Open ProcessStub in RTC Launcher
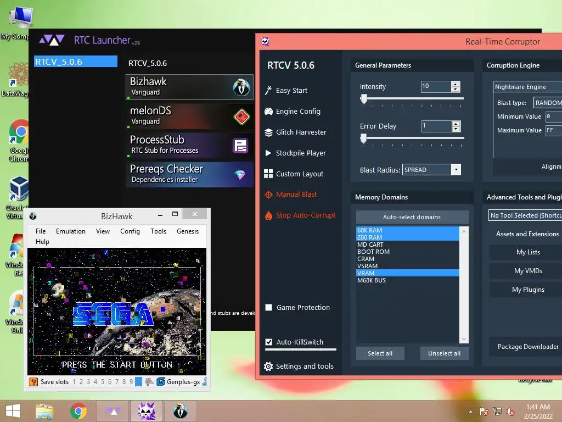 tap(189, 145)
